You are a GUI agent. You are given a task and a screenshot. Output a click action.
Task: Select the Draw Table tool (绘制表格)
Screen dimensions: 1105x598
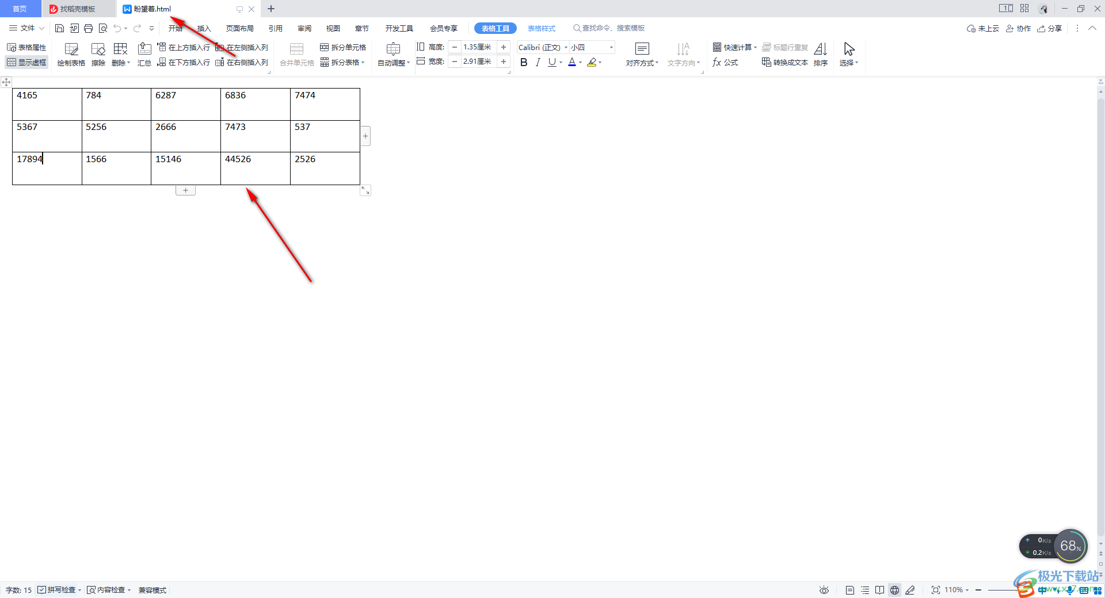[71, 55]
